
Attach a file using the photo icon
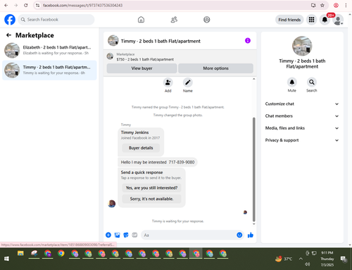point(117,235)
